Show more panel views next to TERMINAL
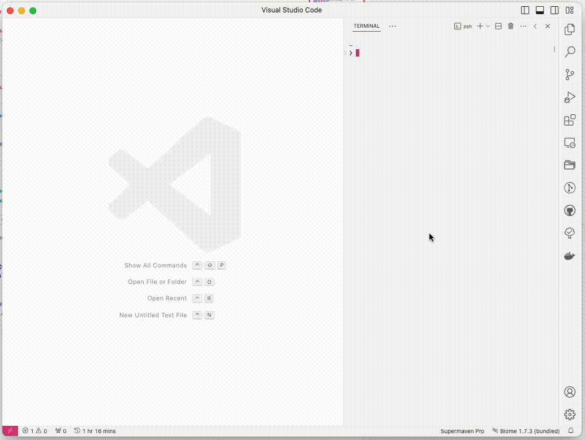Screen dimensions: 585x440 tap(393, 26)
